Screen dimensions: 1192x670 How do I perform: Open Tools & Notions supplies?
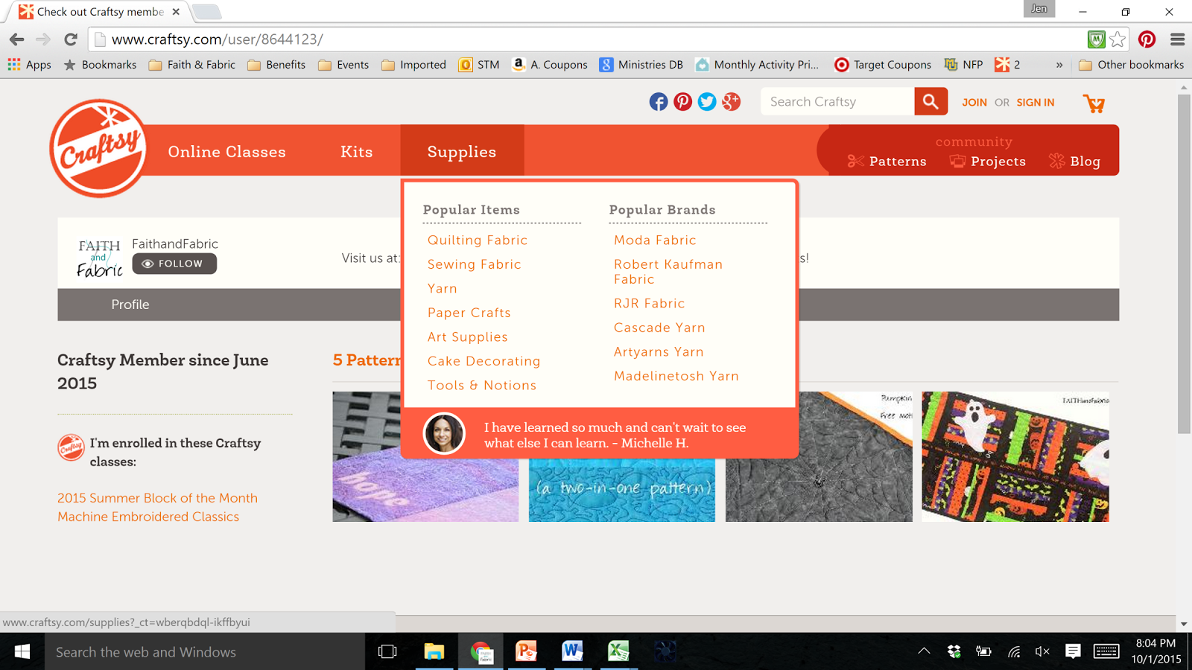(482, 385)
